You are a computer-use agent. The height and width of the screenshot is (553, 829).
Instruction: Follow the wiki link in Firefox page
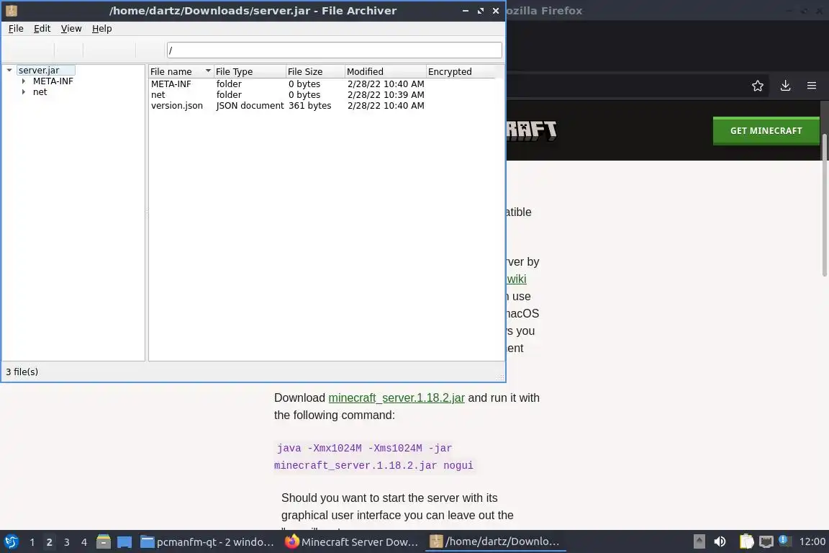517,279
